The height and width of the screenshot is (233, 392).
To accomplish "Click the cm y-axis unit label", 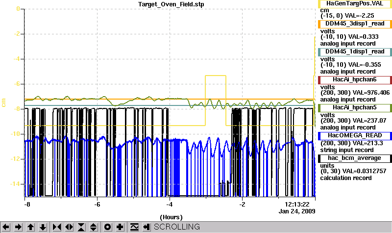I will [3, 103].
